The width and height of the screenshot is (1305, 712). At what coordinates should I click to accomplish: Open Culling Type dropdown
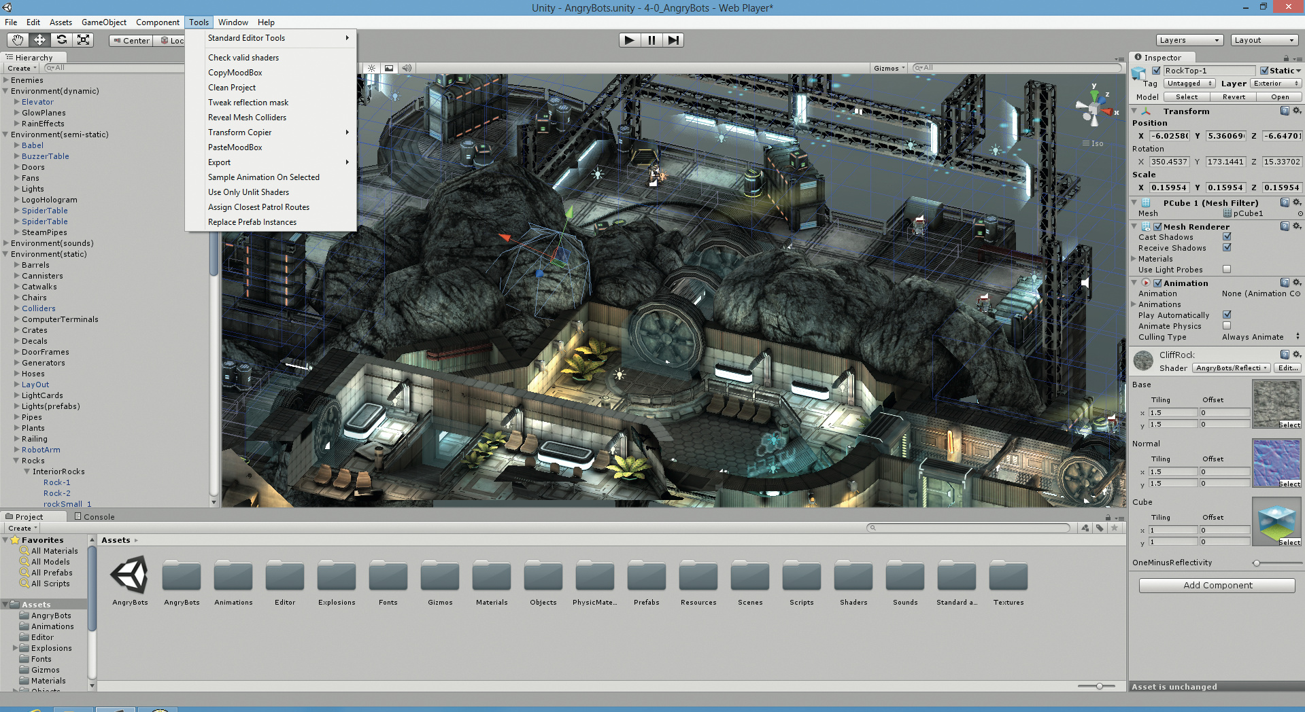click(x=1260, y=337)
